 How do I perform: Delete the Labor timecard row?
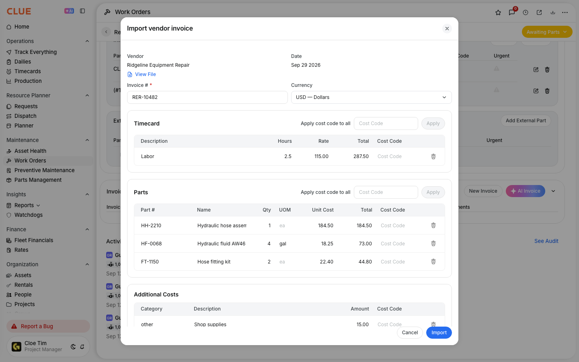point(433,156)
